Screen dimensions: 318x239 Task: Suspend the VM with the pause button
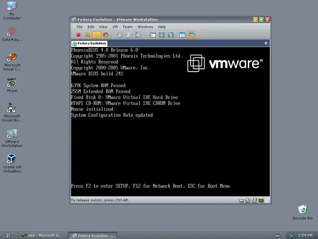click(87, 35)
